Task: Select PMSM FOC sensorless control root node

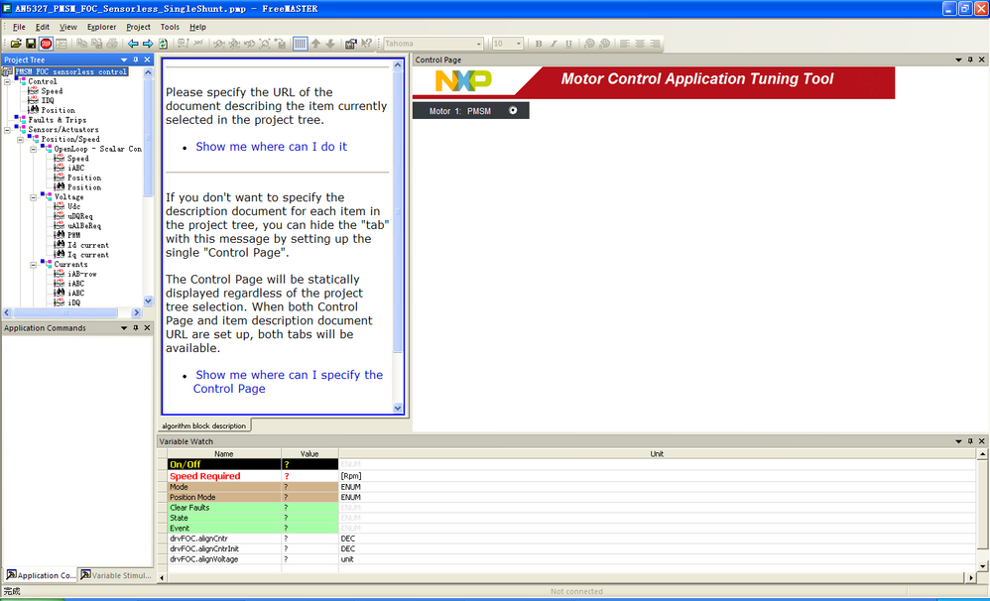Action: [x=71, y=72]
